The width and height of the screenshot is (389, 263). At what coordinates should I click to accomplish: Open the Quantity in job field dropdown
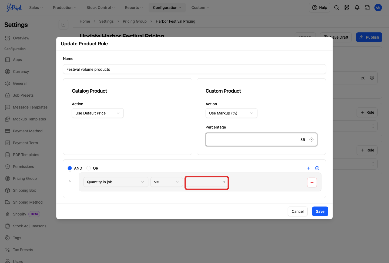click(116, 182)
